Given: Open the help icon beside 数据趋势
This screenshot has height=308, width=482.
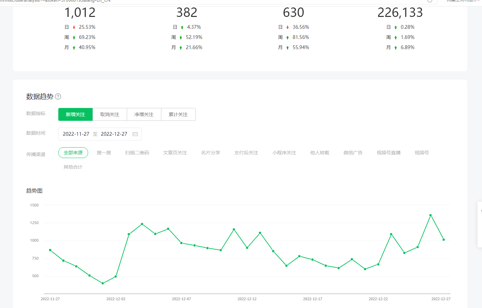Looking at the screenshot, I should click(58, 96).
